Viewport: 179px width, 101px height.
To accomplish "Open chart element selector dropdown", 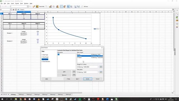I will tap(28, 6).
